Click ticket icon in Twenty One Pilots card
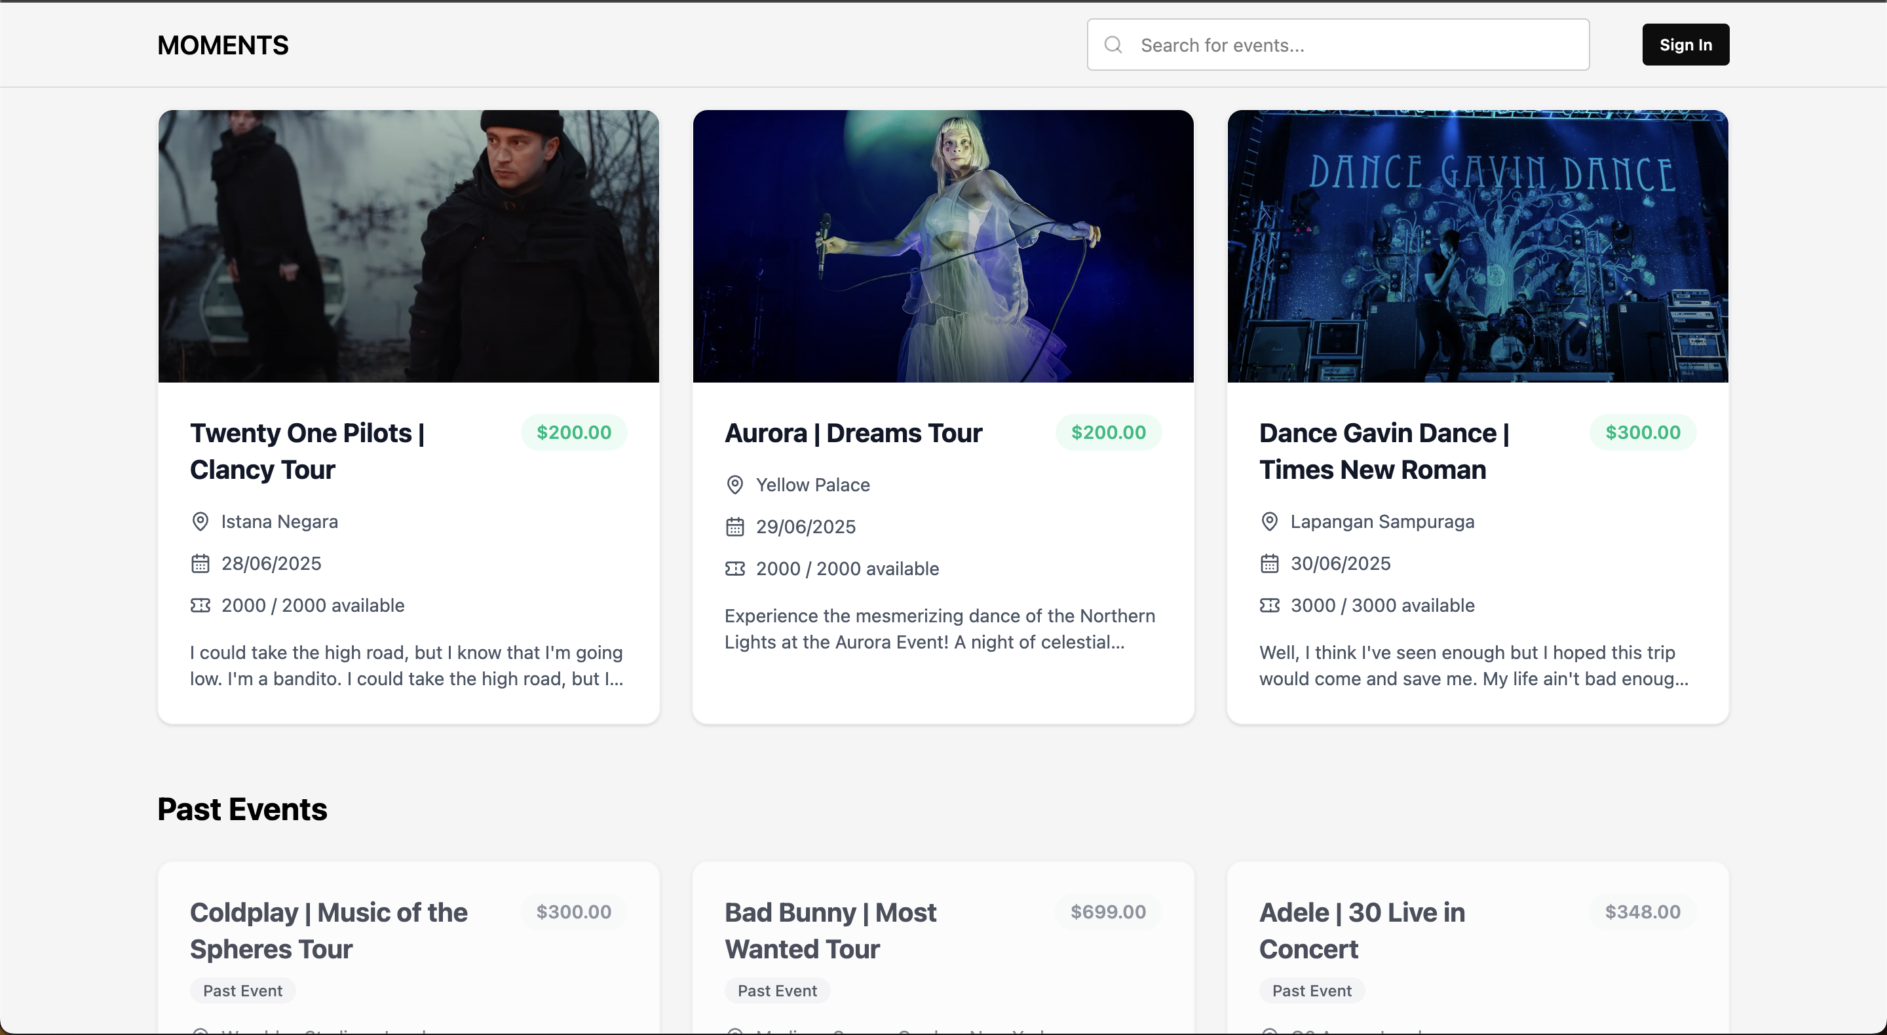Image resolution: width=1887 pixels, height=1035 pixels. click(200, 605)
